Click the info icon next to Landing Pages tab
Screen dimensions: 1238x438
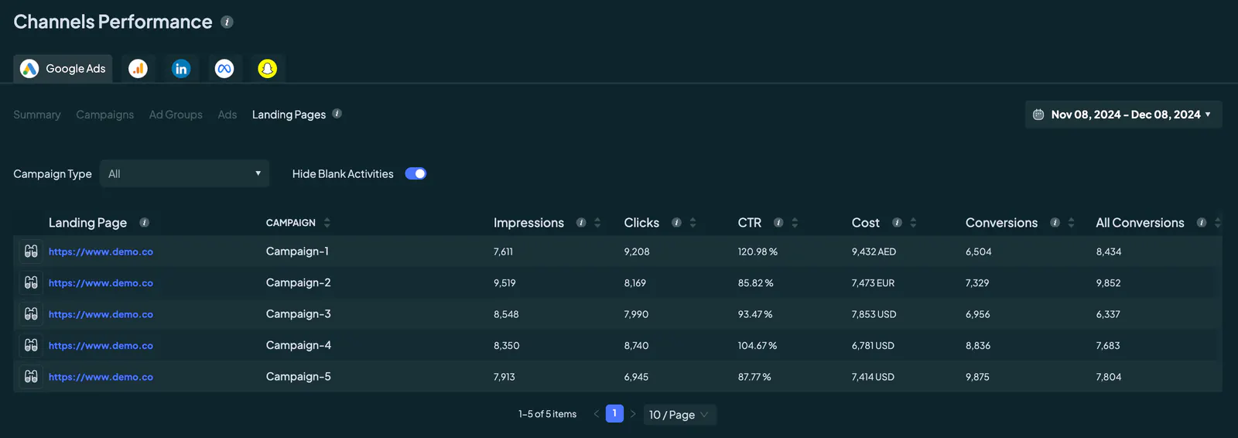point(337,114)
